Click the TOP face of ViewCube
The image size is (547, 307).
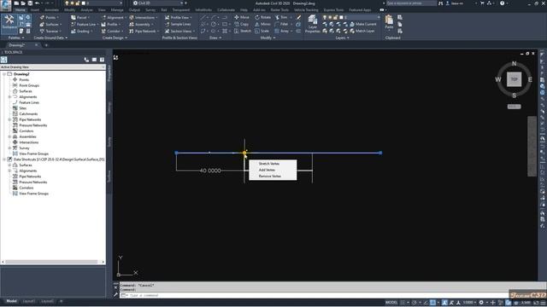tap(514, 79)
